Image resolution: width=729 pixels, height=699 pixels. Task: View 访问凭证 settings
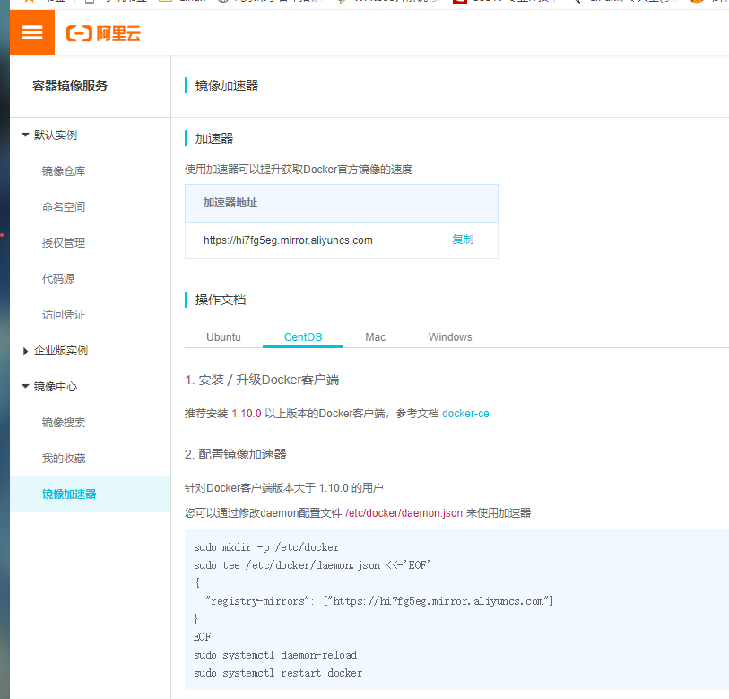click(62, 314)
